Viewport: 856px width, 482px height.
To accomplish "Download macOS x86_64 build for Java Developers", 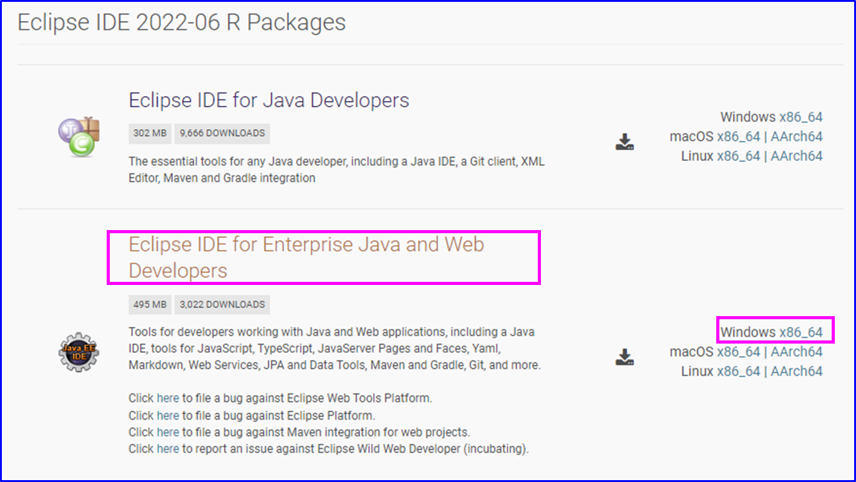I will click(739, 137).
